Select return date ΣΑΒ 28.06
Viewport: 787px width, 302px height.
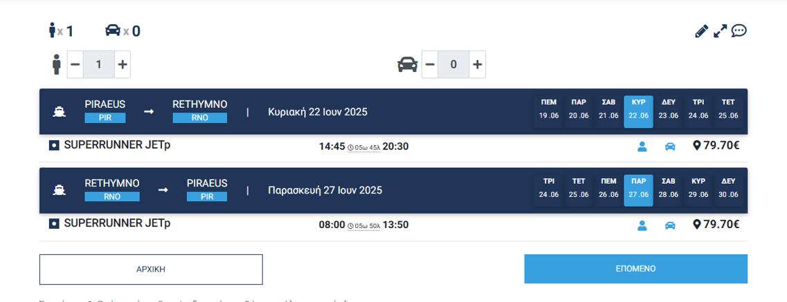669,188
